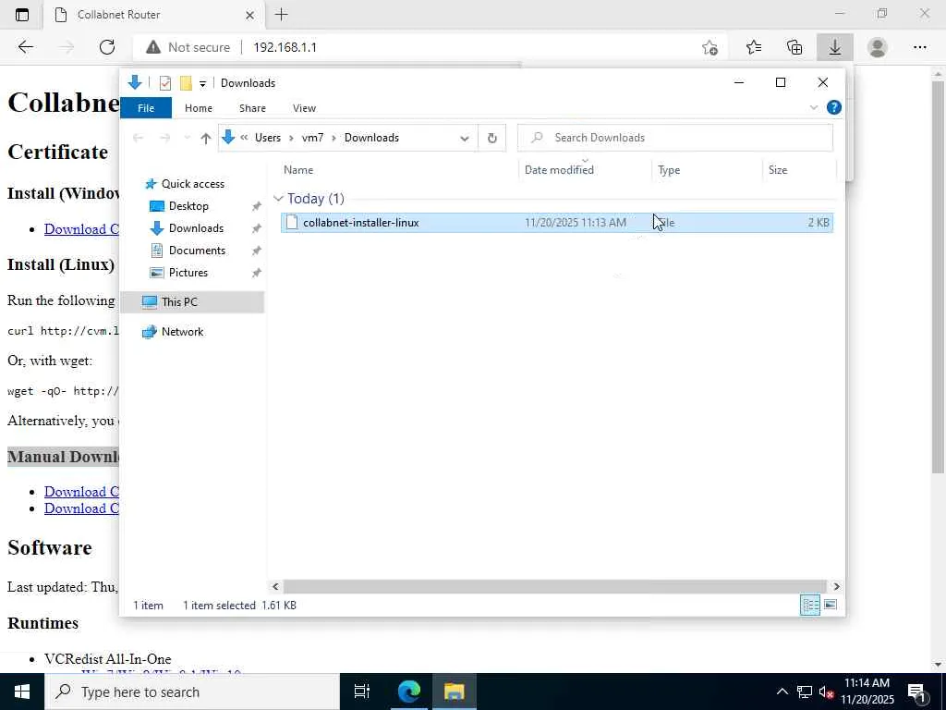Open the File menu in Explorer
Image resolution: width=946 pixels, height=710 pixels.
(146, 108)
